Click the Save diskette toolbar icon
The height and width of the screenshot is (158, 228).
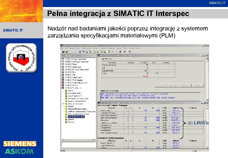click(x=63, y=52)
